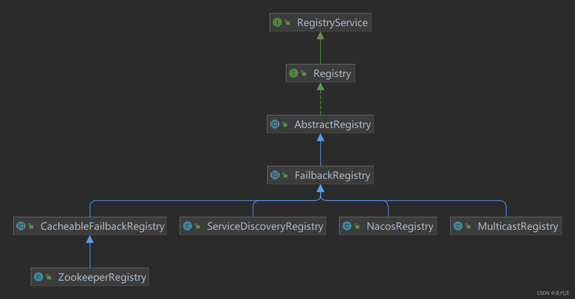The height and width of the screenshot is (299, 575).
Task: Select the ServiceDiscoveryRegistry label text
Action: pyautogui.click(x=265, y=226)
